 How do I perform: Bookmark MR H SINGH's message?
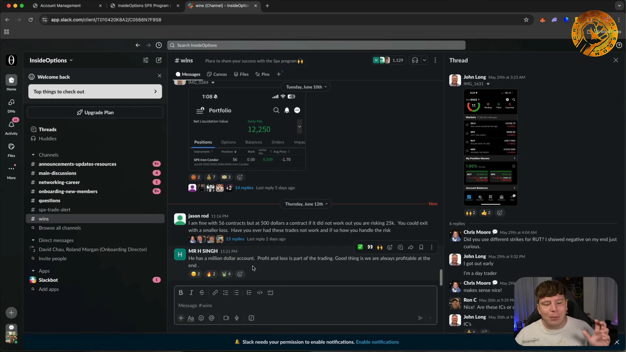click(x=421, y=247)
